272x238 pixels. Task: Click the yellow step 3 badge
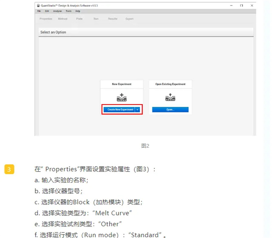(9, 169)
